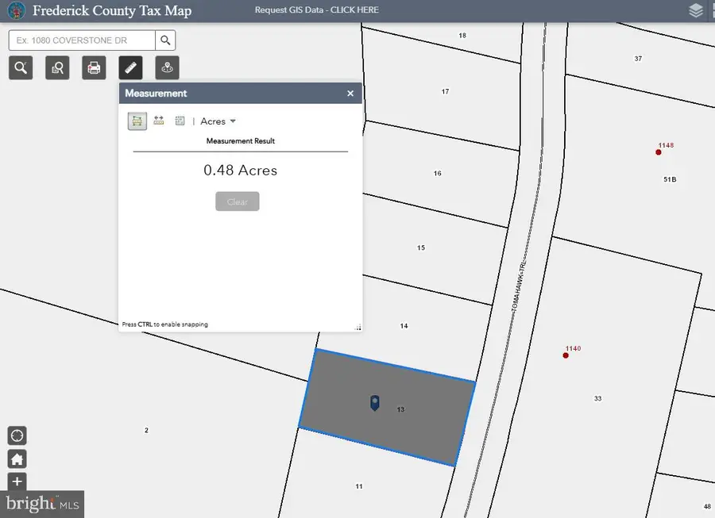
Task: Select the ruler measurement tool
Action: 130,67
